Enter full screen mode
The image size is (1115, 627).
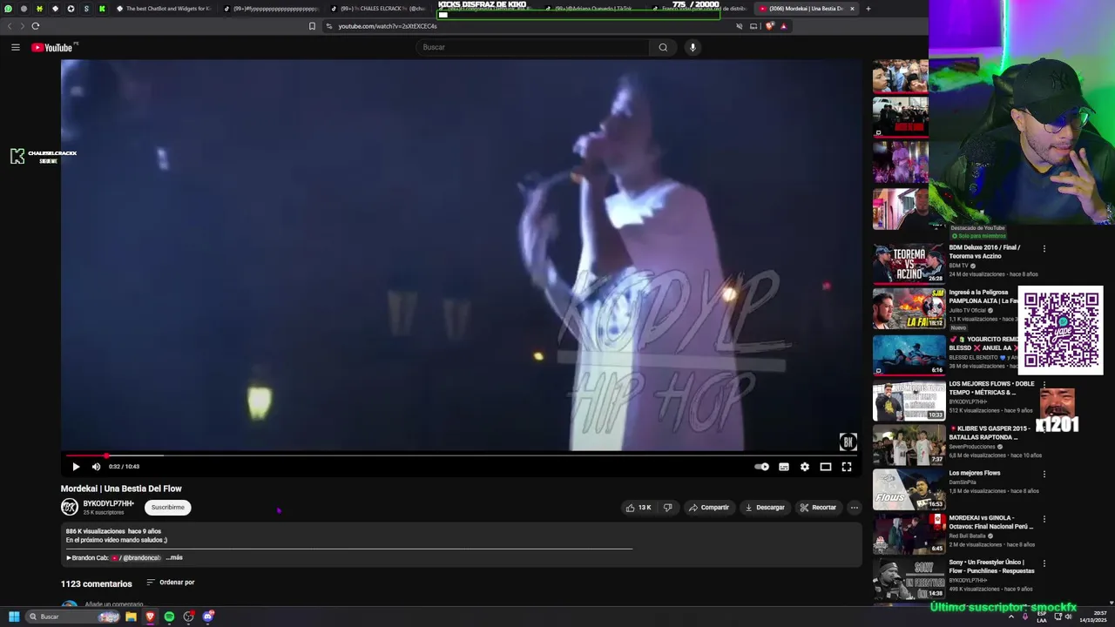pyautogui.click(x=846, y=467)
